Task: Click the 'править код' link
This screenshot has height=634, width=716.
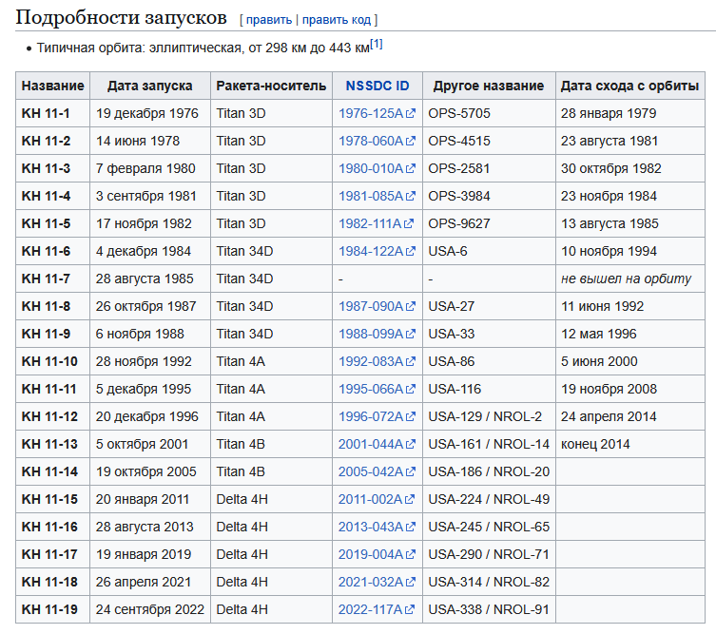Action: 337,20
